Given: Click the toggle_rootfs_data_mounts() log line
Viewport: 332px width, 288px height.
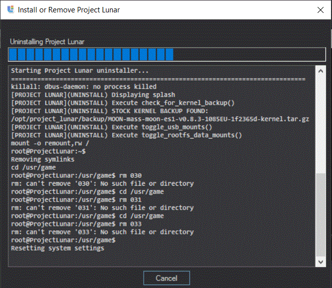Looking at the screenshot, I should click(x=126, y=135).
